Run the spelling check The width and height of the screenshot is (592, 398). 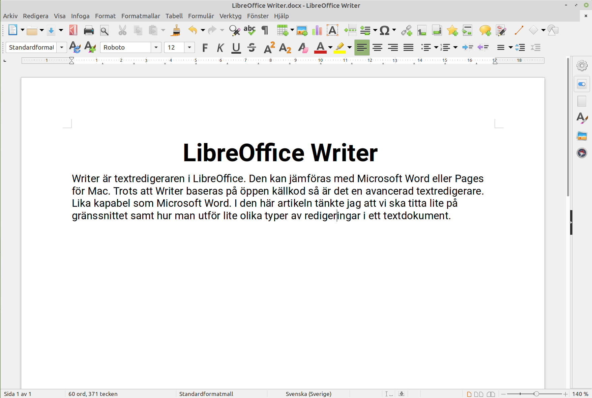pos(249,30)
